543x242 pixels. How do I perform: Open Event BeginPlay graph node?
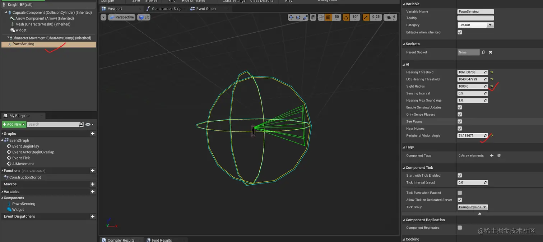point(25,146)
